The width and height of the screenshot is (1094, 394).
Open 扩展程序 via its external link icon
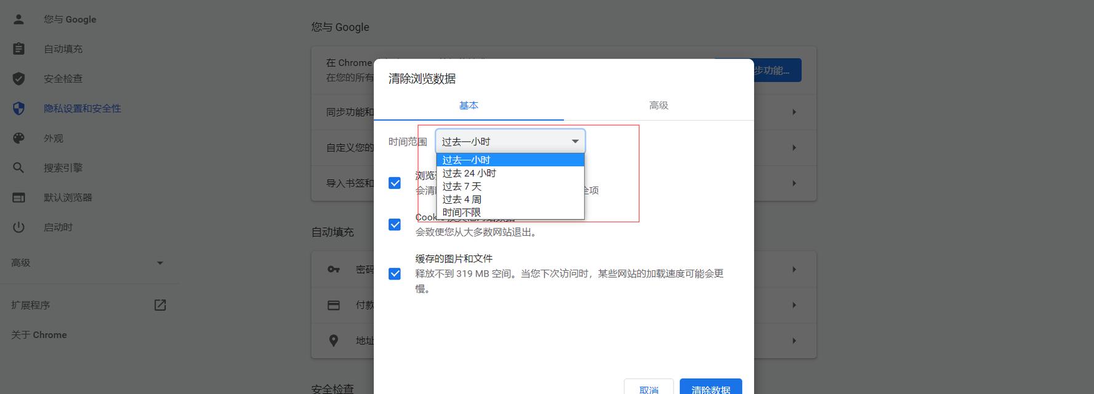click(160, 305)
